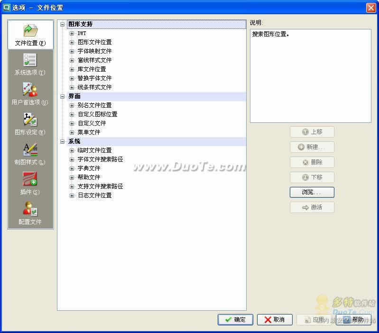
Task: Expand the 字典文件 node
Action: coord(72,168)
